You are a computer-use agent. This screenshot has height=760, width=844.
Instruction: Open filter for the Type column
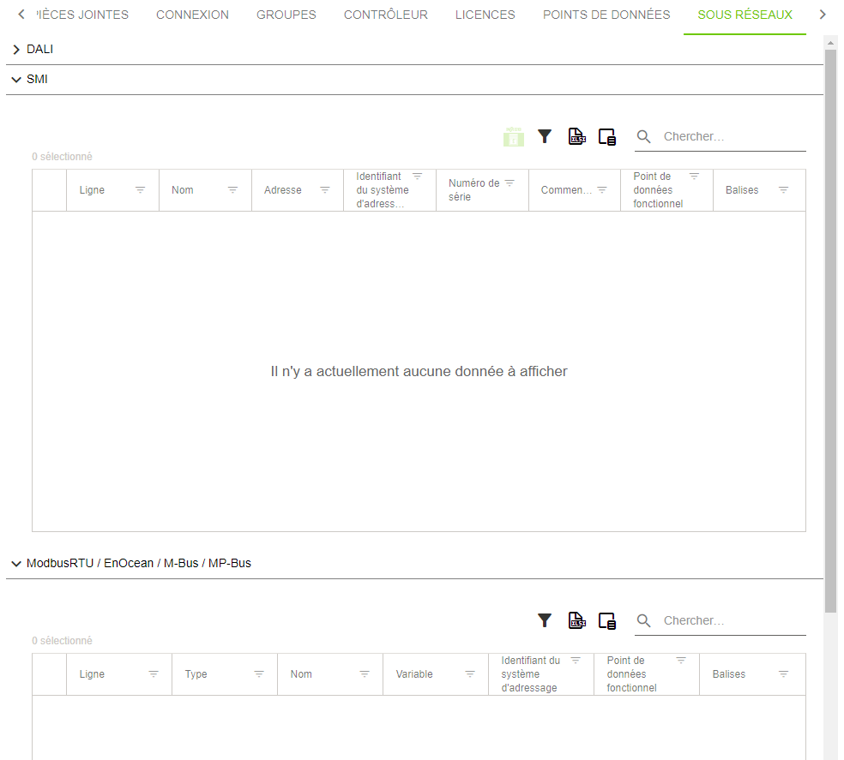(259, 674)
